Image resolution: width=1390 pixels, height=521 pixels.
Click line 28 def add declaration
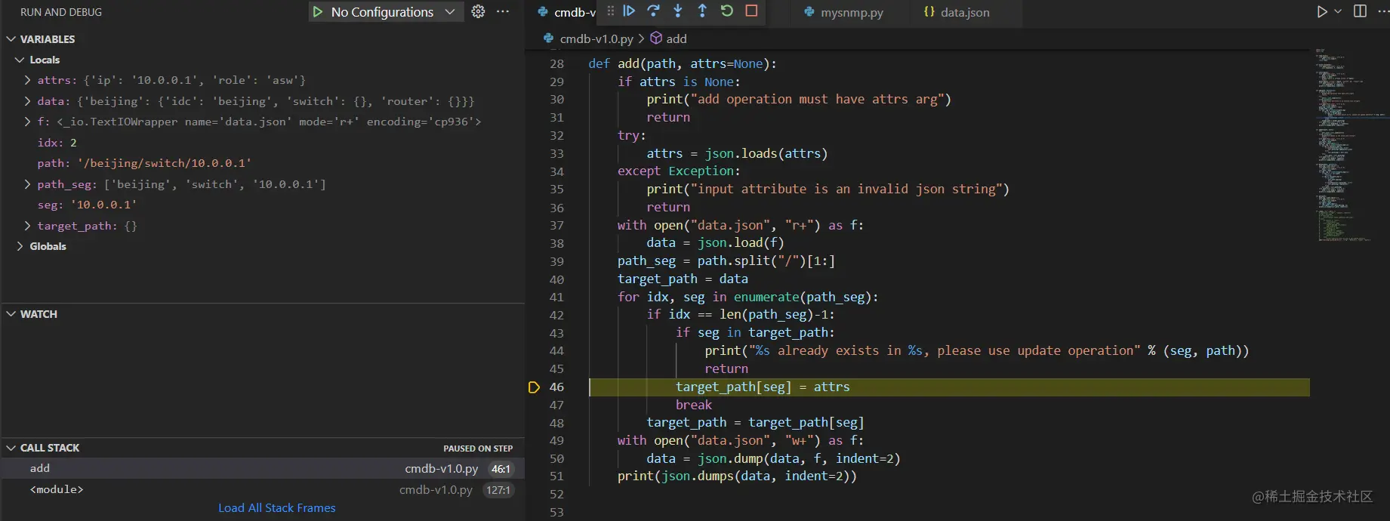point(683,64)
